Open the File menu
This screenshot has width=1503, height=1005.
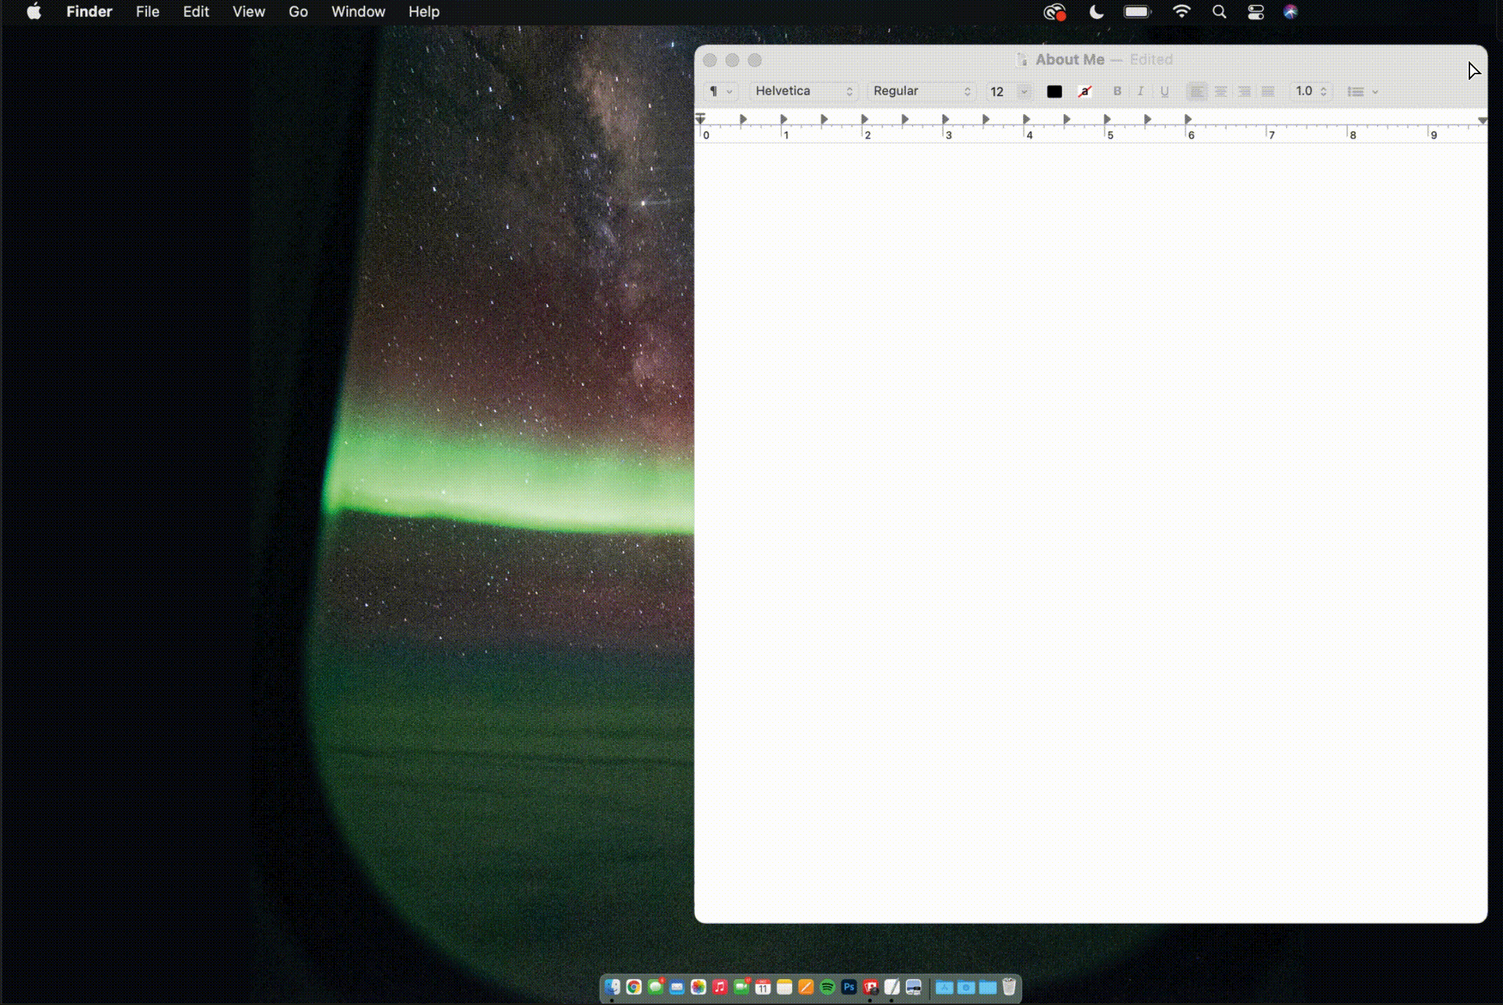click(148, 12)
